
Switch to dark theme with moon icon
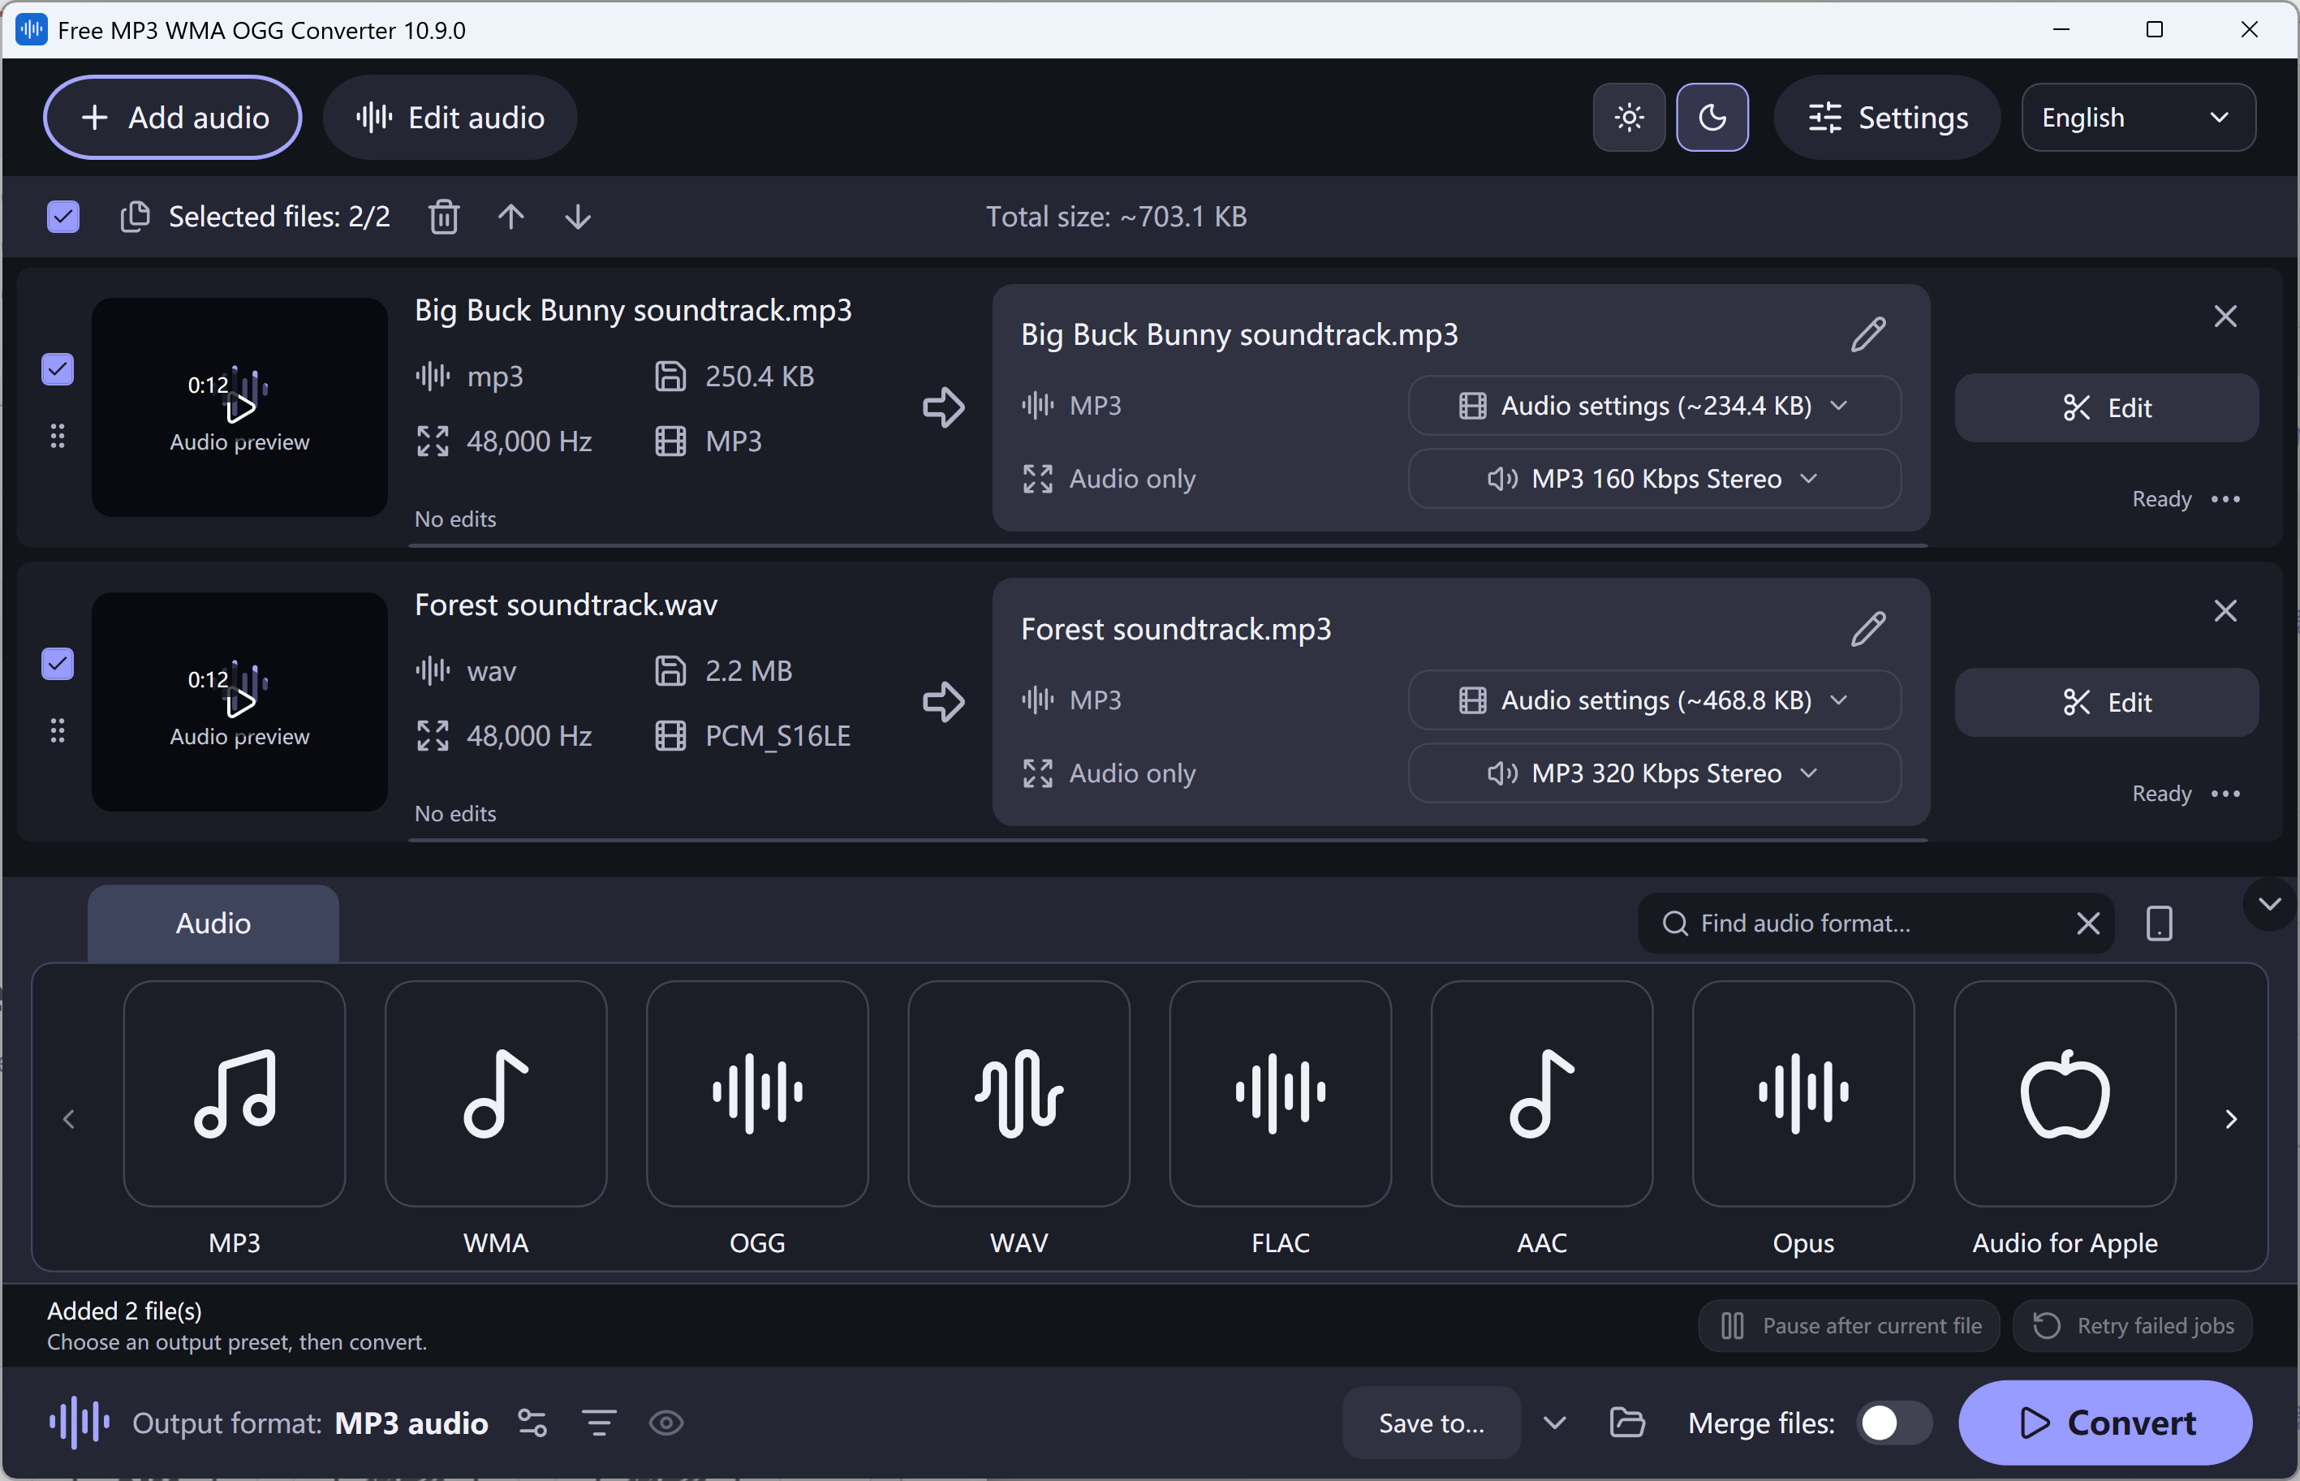[1712, 118]
